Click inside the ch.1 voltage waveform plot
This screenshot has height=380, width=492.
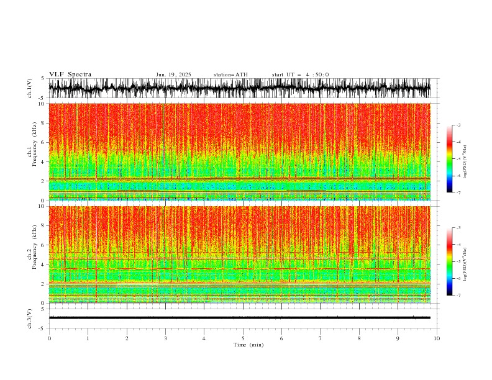click(239, 88)
